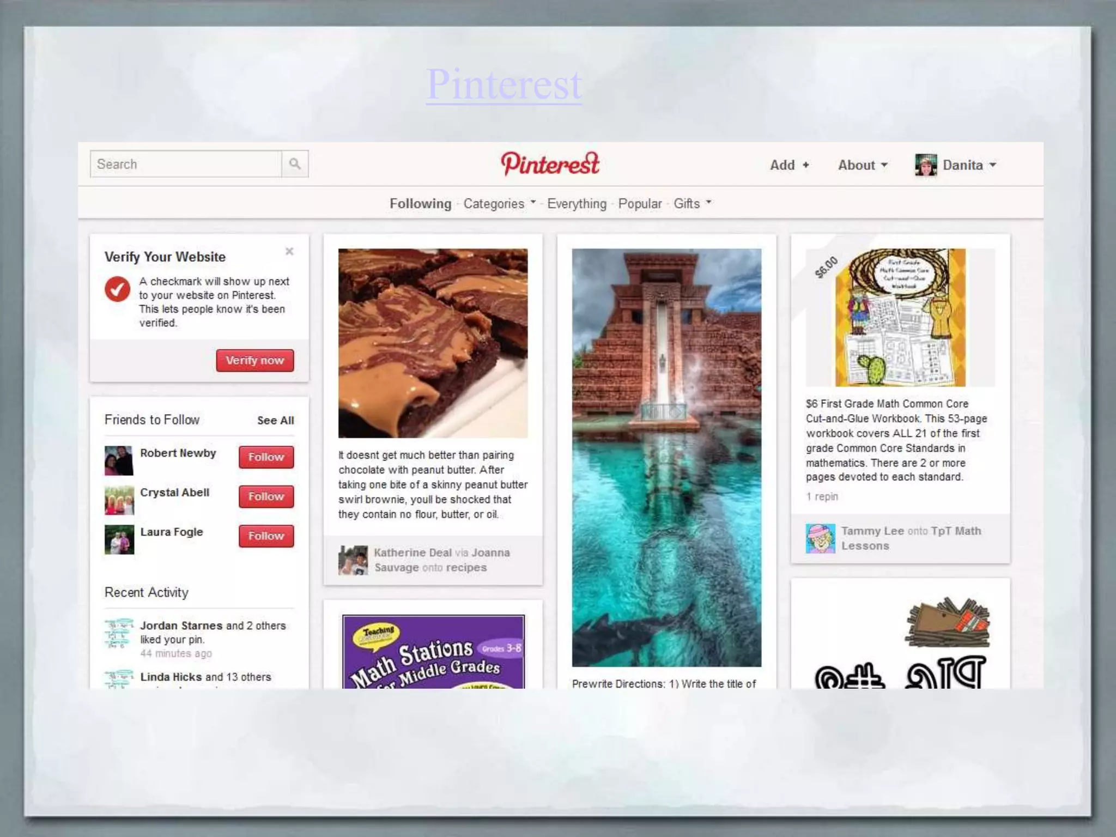The image size is (1116, 837).
Task: Open Katherine Deal's profile link
Action: pyautogui.click(x=413, y=553)
